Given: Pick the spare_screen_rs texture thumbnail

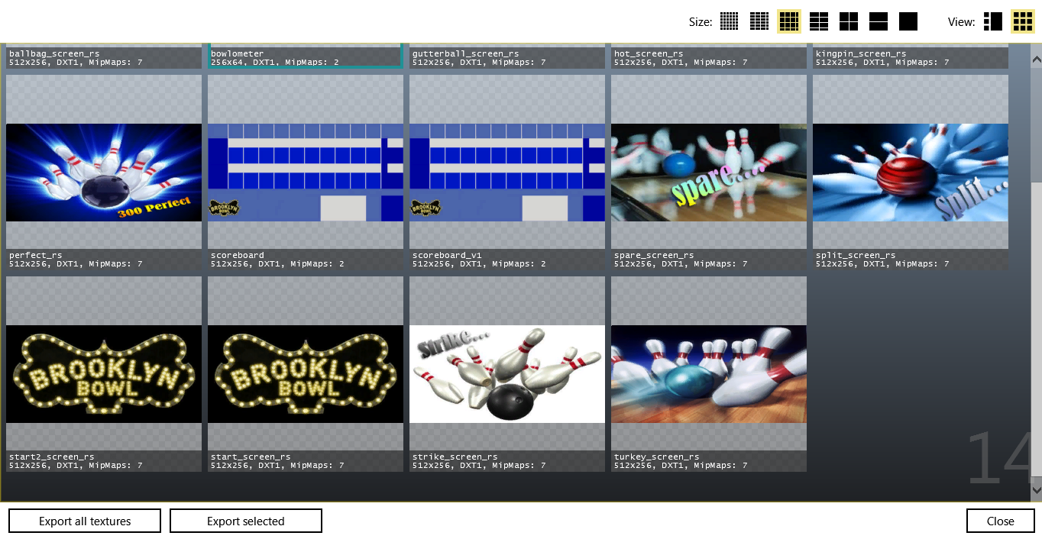Looking at the screenshot, I should click(x=709, y=173).
